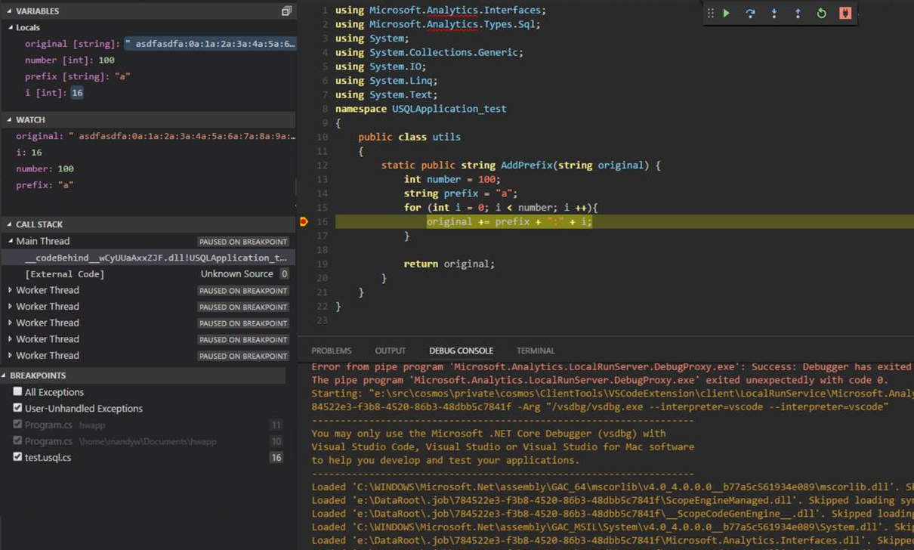This screenshot has width=914, height=550.
Task: Grab the debug toolbar drag handle
Action: pyautogui.click(x=710, y=13)
